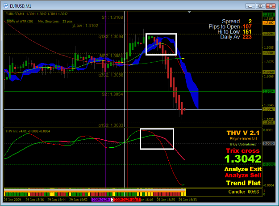Select the q1S2: 1.3094 level label
The height and width of the screenshot is (206, 279).
[x=111, y=37]
